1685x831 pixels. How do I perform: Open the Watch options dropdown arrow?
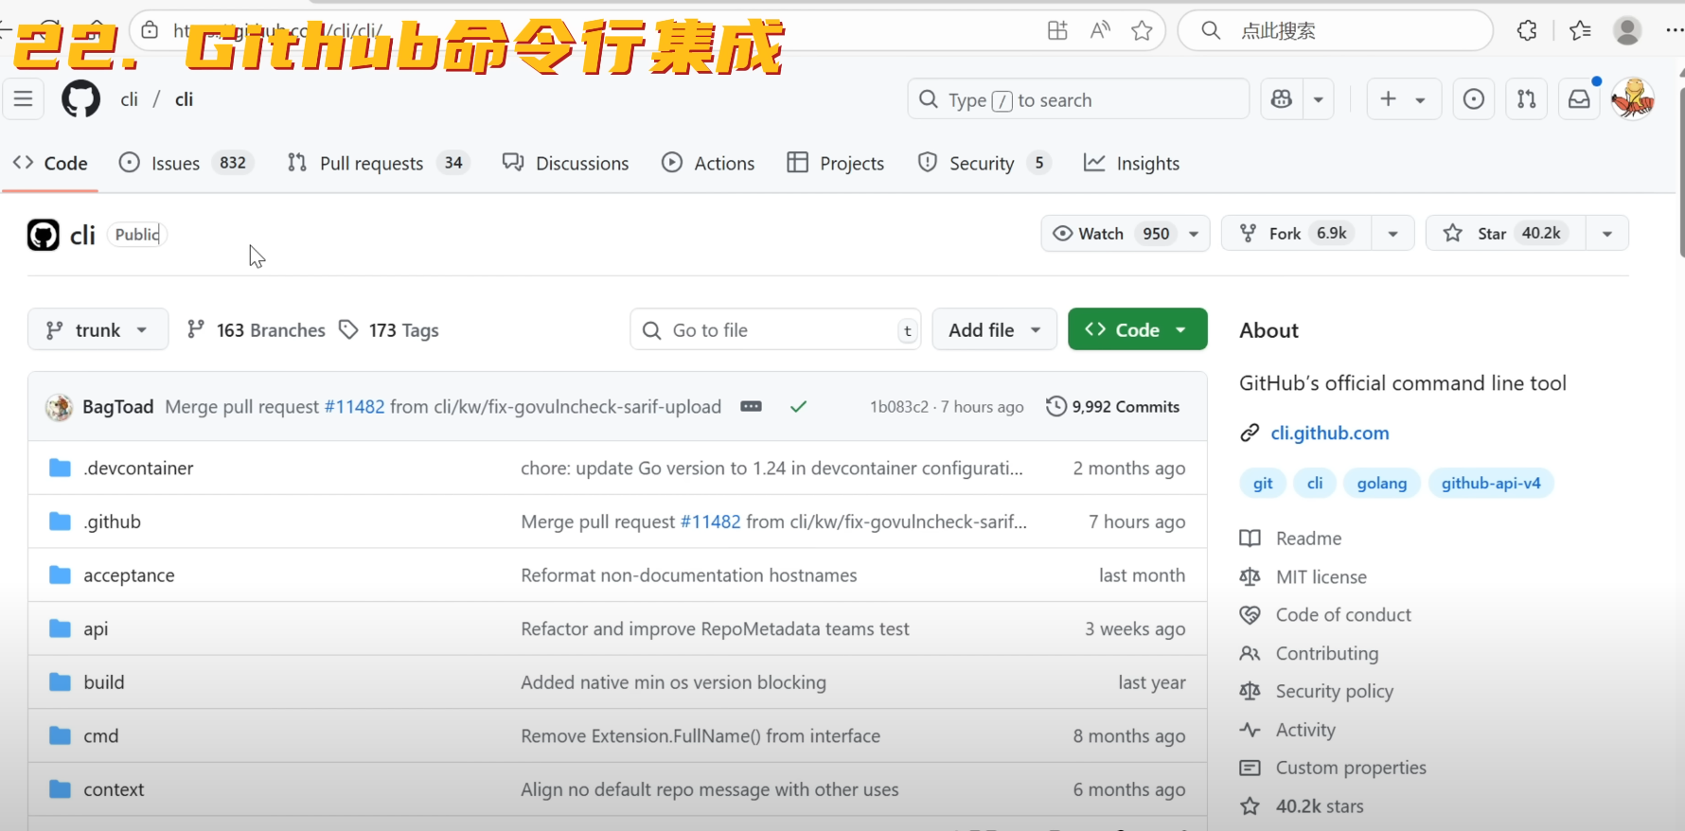point(1195,234)
